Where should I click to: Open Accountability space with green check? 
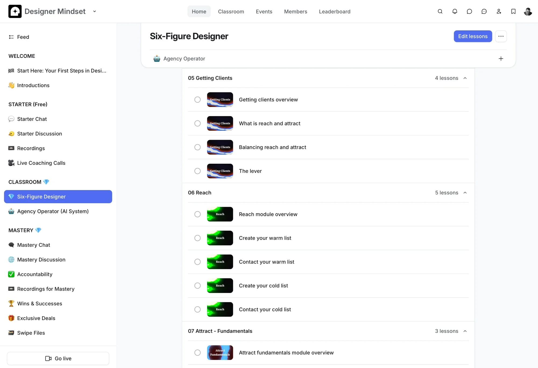pyautogui.click(x=58, y=274)
